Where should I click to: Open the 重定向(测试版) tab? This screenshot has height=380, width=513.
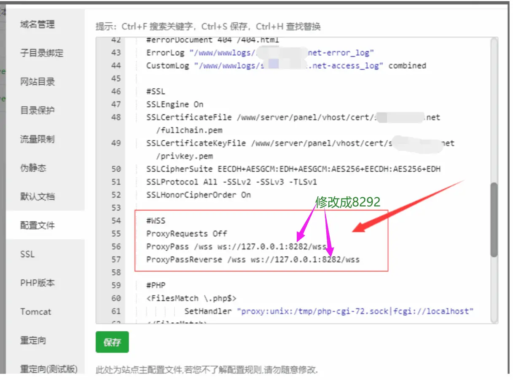pyautogui.click(x=48, y=369)
